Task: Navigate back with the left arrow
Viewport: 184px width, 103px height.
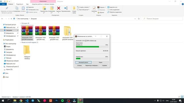Action: [2, 19]
